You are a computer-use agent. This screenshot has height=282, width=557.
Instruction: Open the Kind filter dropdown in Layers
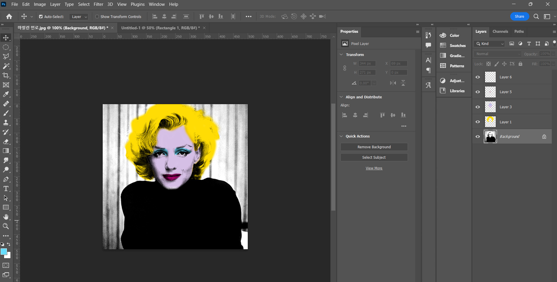click(x=489, y=44)
